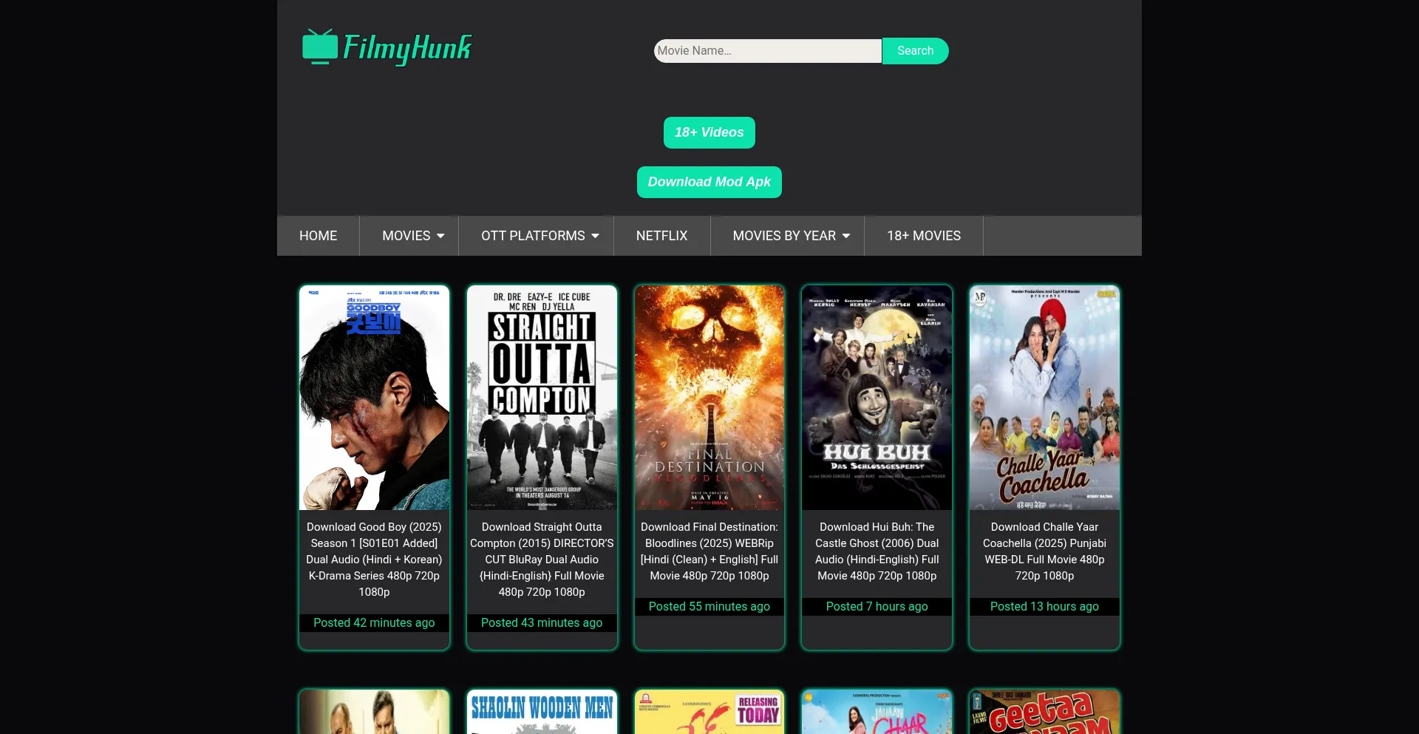Image resolution: width=1419 pixels, height=734 pixels.
Task: Click the FilmyHunk TV logo icon
Action: 320,47
